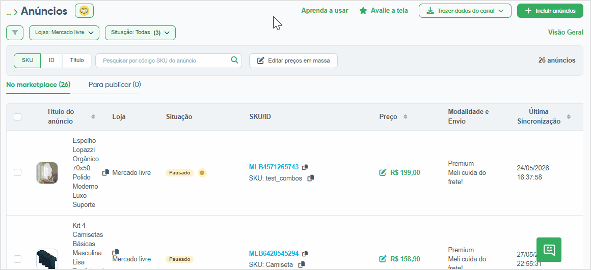The width and height of the screenshot is (591, 270).
Task: Click the 26 anúncios count text
Action: coord(557,60)
